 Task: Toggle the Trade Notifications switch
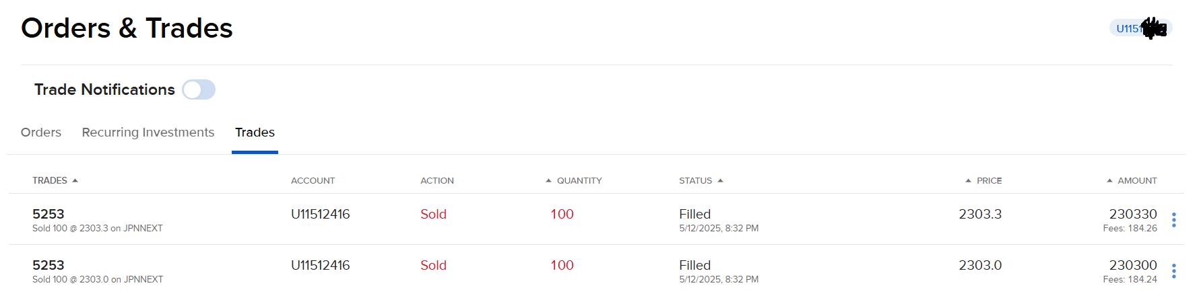[x=199, y=89]
